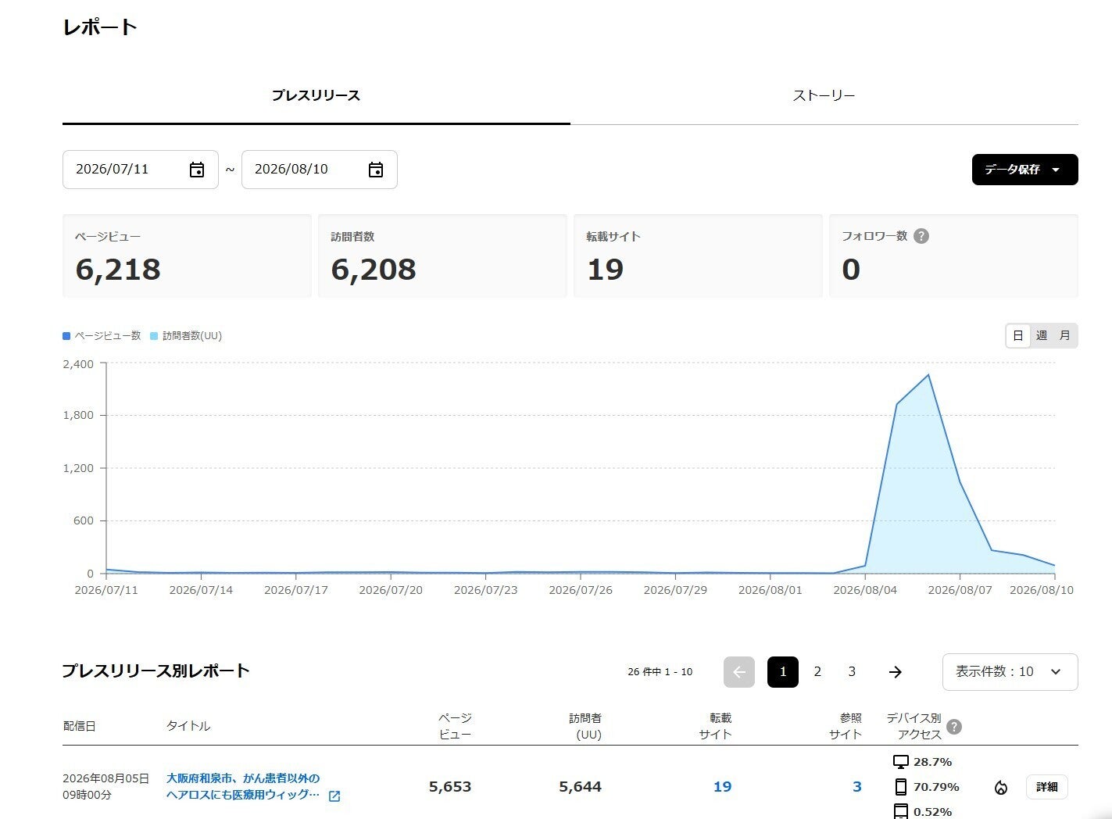Toggle the ページビュー数 legend series

coord(102,336)
